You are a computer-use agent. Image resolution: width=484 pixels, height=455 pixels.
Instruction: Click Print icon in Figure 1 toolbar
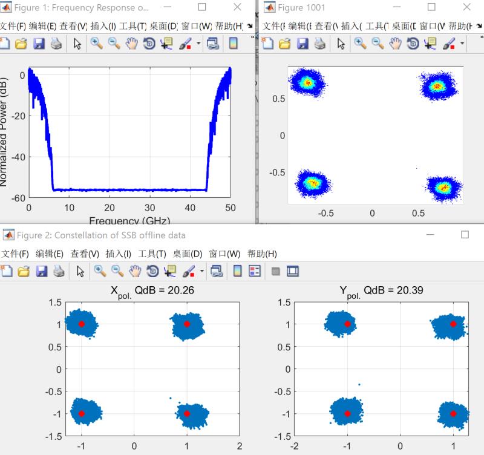(56, 44)
